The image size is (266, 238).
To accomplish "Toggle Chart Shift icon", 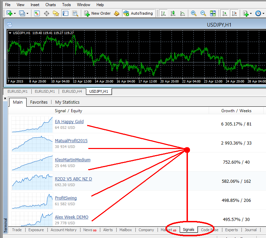I will [x=234, y=13].
